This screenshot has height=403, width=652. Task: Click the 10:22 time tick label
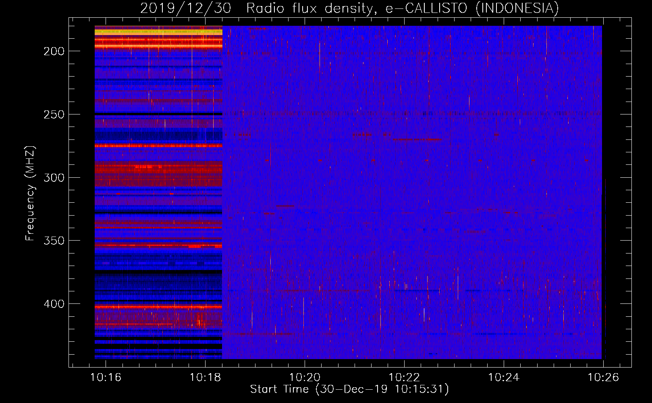tap(404, 377)
